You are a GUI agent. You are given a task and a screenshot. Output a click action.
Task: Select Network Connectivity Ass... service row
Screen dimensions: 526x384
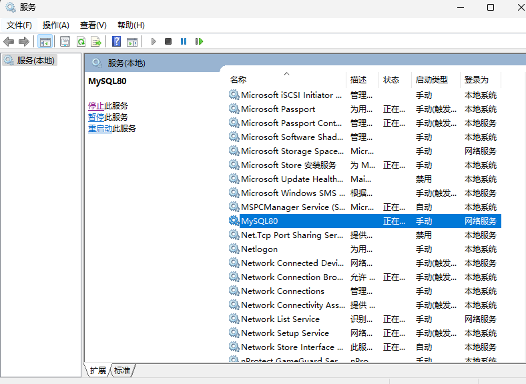tap(365, 305)
